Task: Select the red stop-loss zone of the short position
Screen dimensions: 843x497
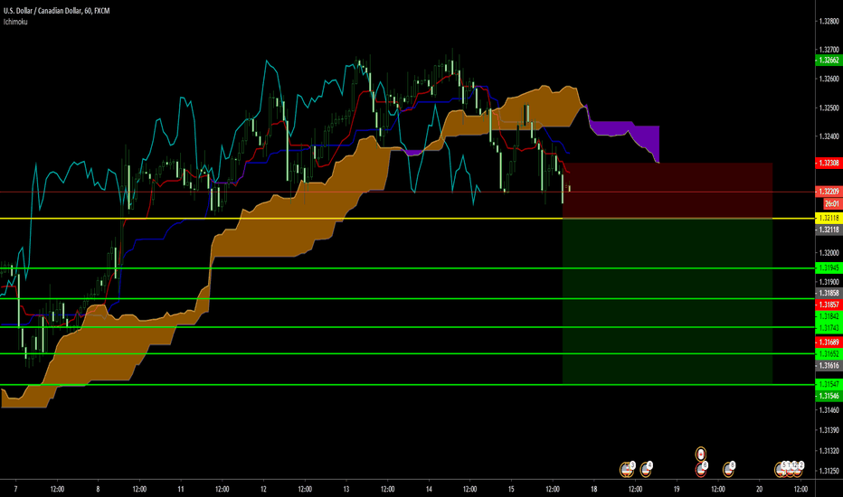Action: (x=668, y=190)
